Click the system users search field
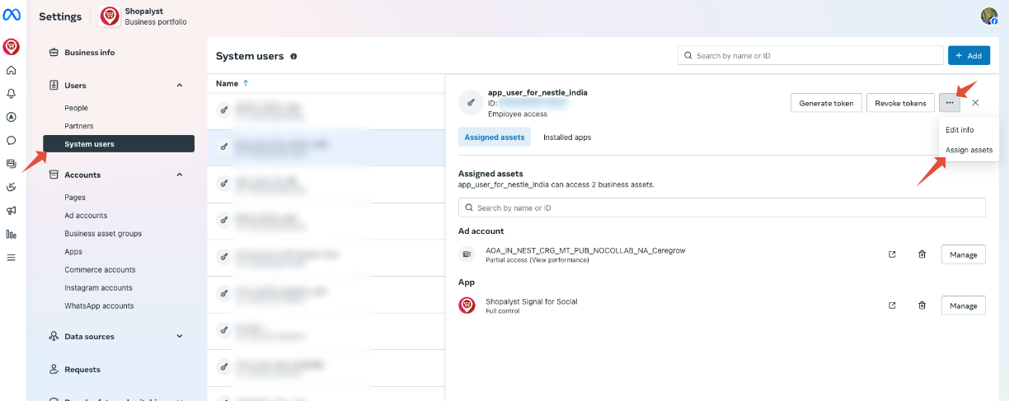Image resolution: width=1009 pixels, height=401 pixels. 810,55
